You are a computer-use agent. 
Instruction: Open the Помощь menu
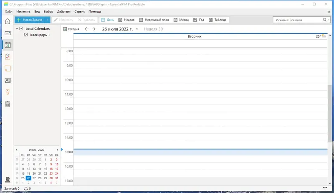95,12
